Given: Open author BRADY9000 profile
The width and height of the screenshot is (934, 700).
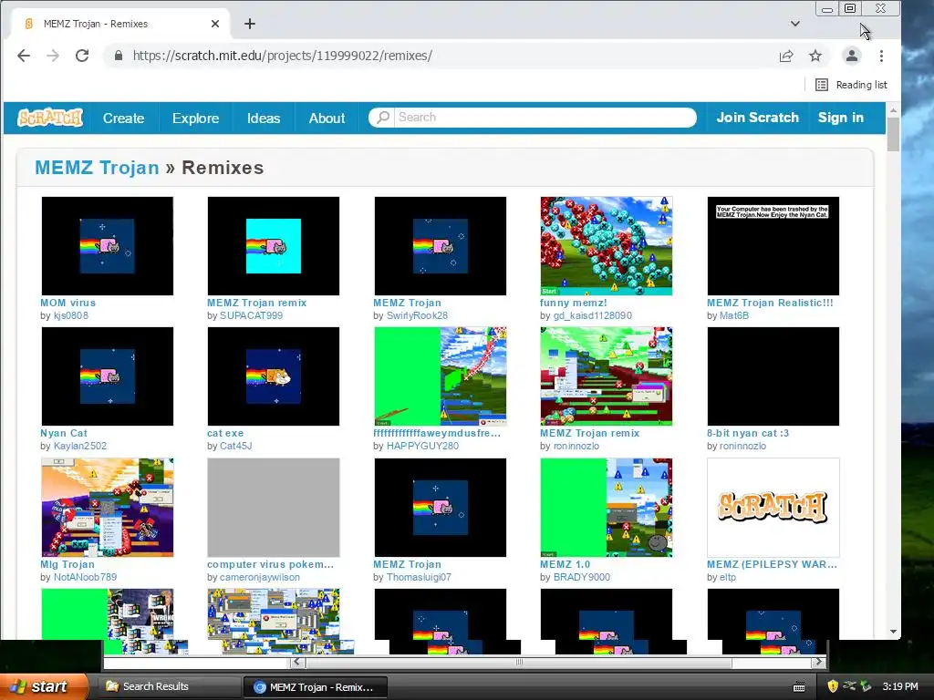Looking at the screenshot, I should click(x=581, y=577).
